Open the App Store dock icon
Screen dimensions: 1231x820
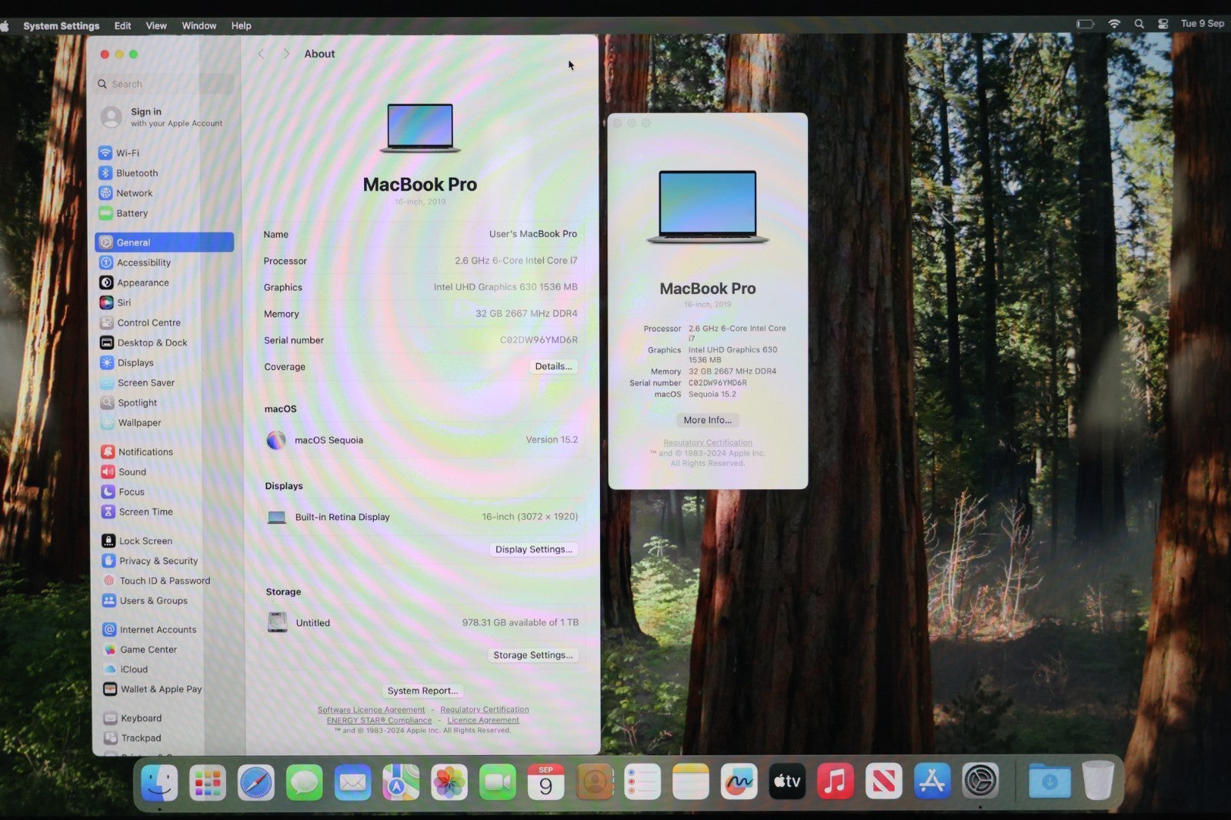[x=932, y=782]
